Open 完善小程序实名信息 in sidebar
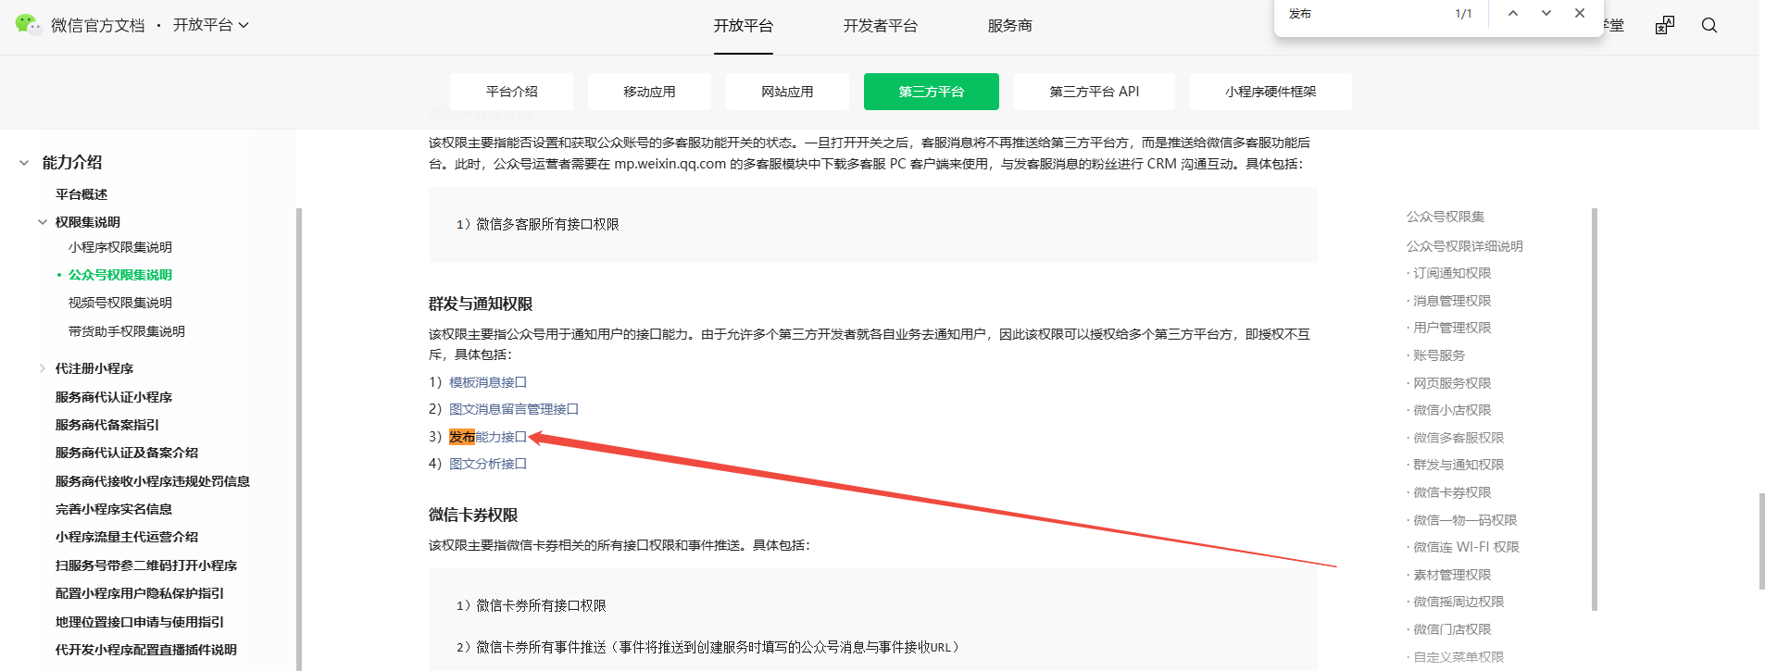Viewport: 1765px width, 671px height. [114, 509]
